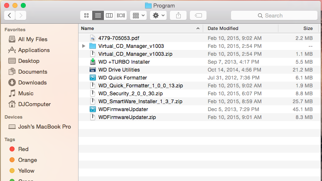Select WD Drive Utilities
Screen dimensions: 322x181
[x=119, y=70]
